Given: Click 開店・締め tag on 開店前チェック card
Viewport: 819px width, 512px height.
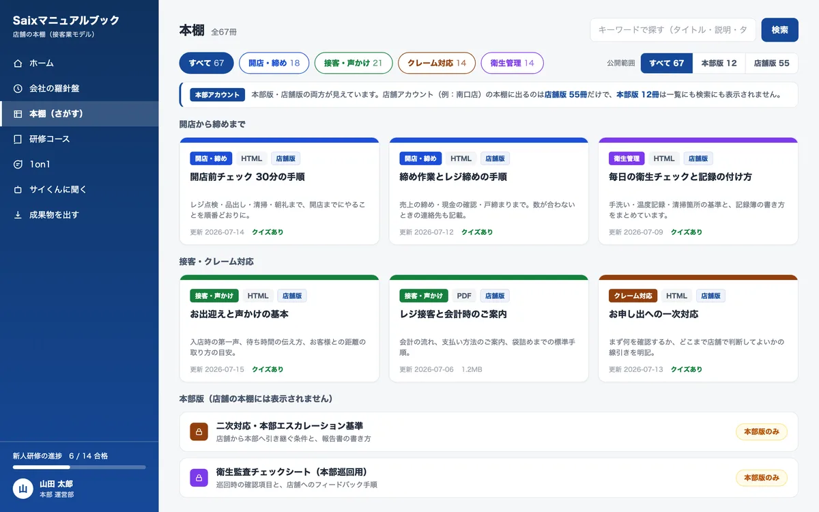Looking at the screenshot, I should click(211, 158).
